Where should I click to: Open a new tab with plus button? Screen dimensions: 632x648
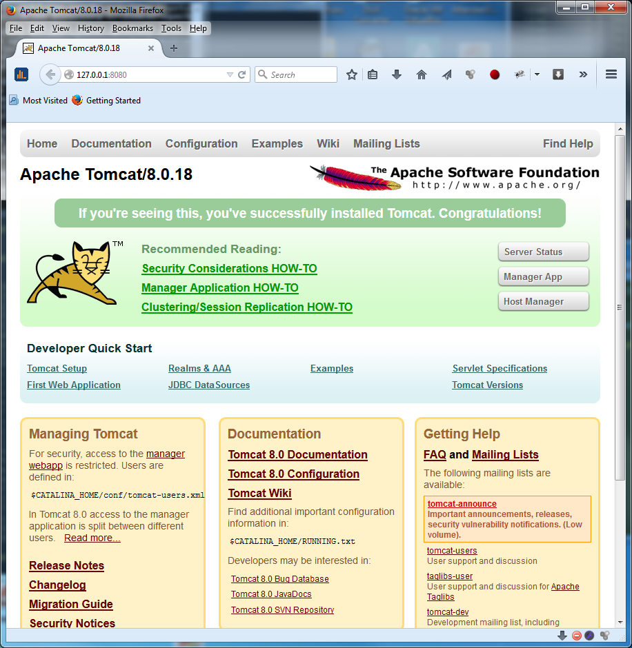tap(174, 48)
